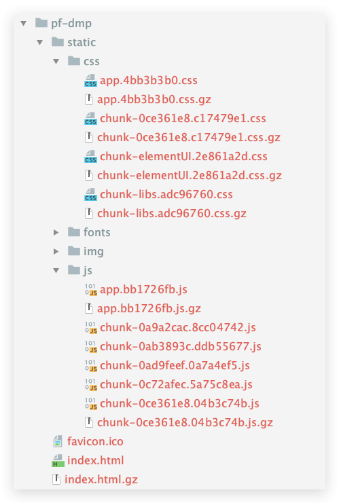Select chunk-elementUI.2e861a2d.css file
Viewport: 339px width, 503px height.
183,157
